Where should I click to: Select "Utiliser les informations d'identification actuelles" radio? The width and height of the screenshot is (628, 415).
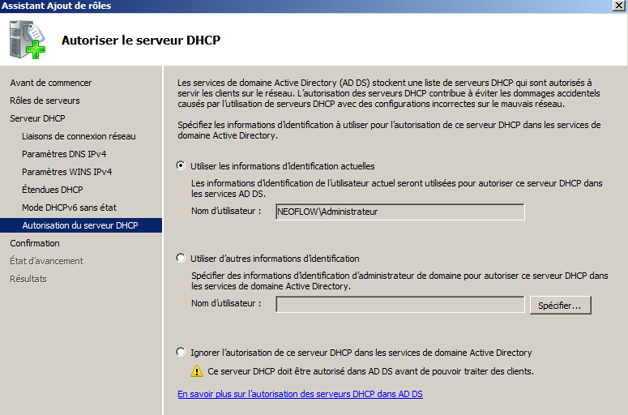[x=181, y=165]
